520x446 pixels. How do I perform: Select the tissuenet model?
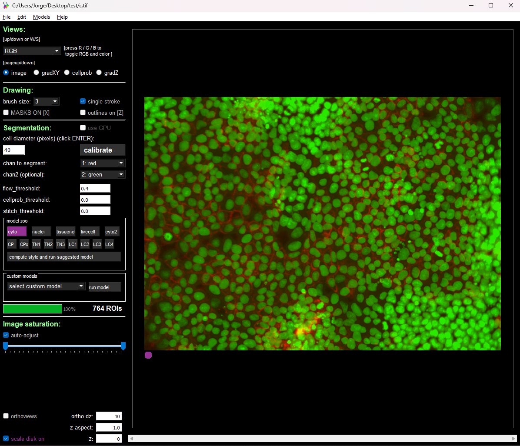(65, 231)
